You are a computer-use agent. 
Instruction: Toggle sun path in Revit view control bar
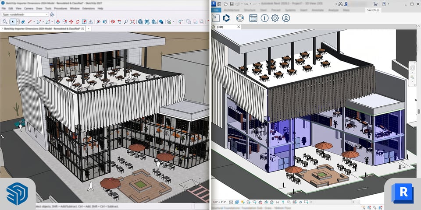click(242, 202)
